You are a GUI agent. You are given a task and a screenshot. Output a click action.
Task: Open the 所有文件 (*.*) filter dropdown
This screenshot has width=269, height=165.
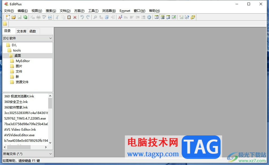[x=28, y=154]
